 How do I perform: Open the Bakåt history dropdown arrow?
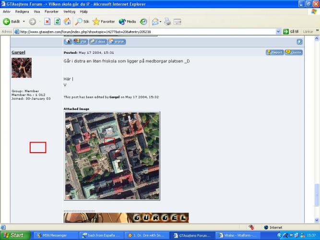point(24,22)
